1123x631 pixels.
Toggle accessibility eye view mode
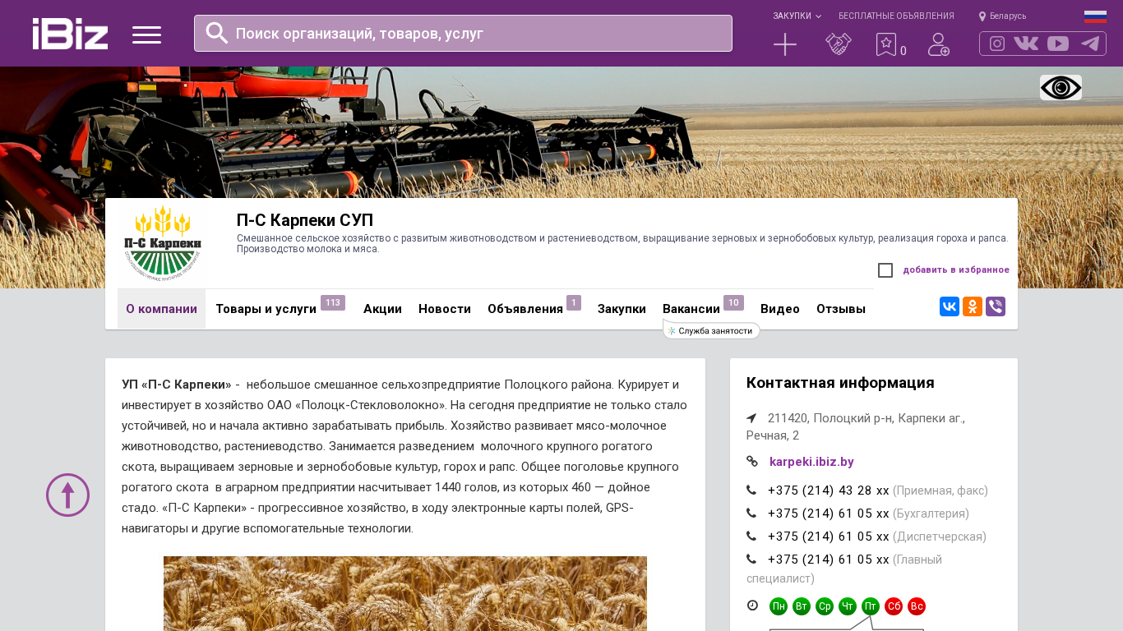(1061, 88)
